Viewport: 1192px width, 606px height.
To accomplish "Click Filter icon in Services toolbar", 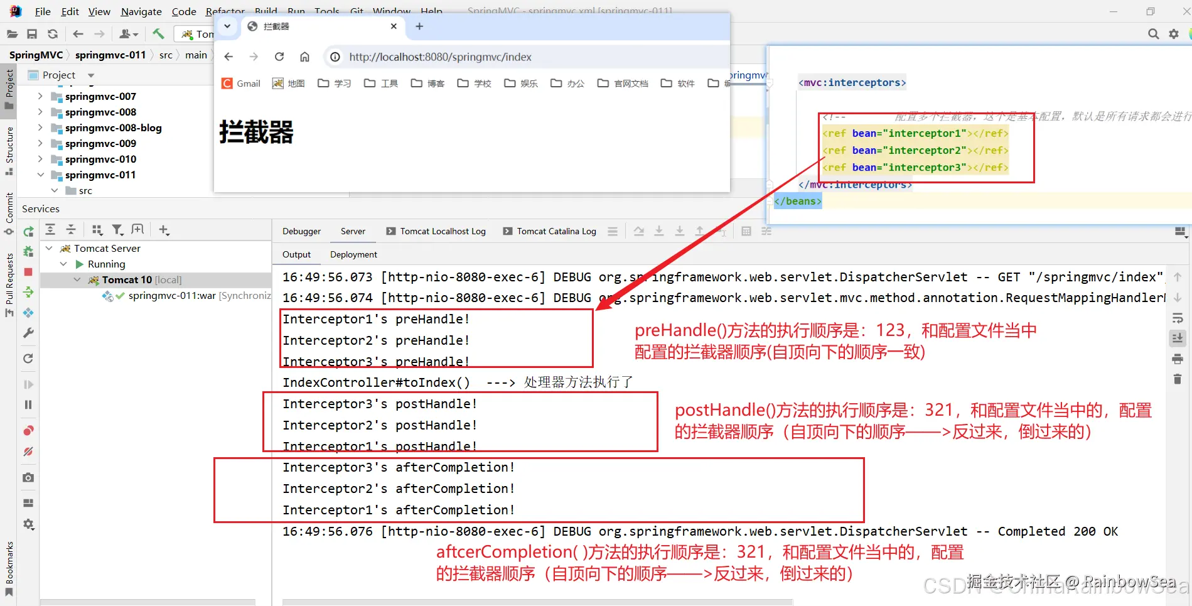I will tap(117, 230).
